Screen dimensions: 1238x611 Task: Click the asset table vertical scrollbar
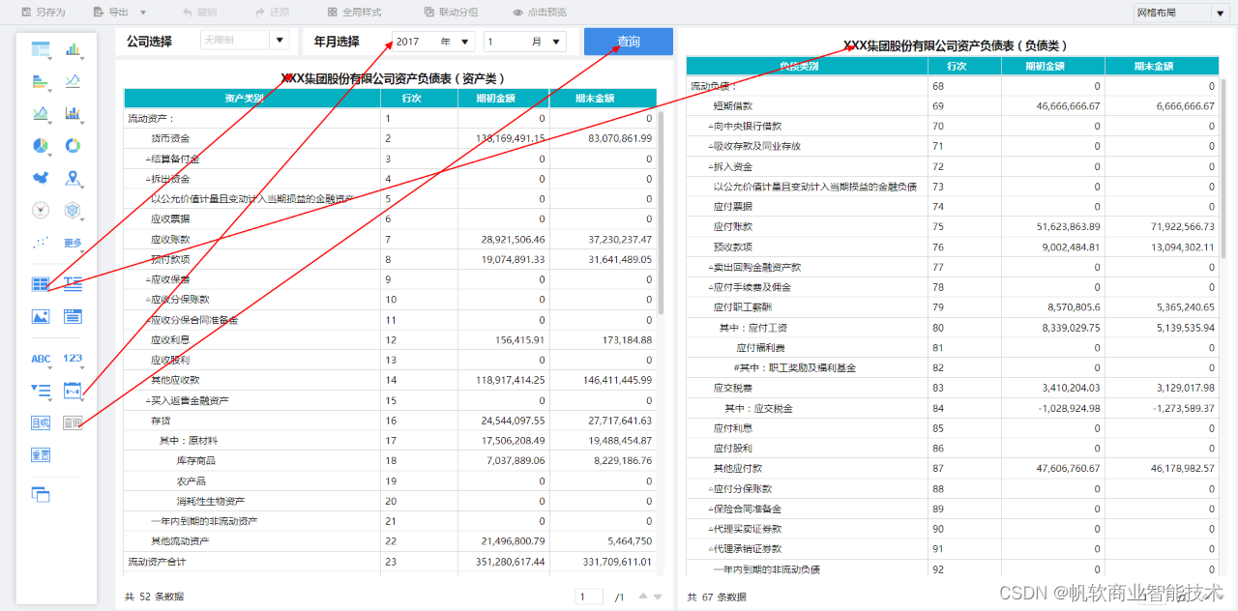(662, 213)
